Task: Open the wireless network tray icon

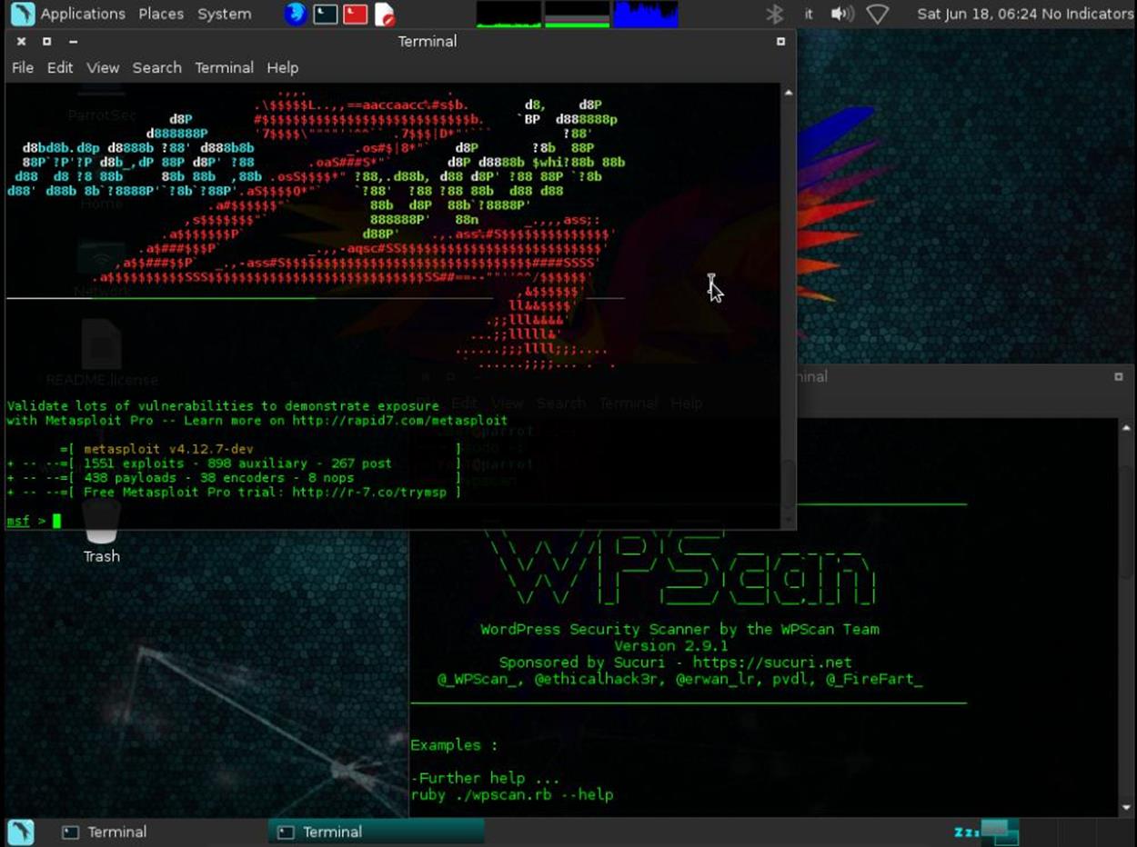Action: coord(878,14)
